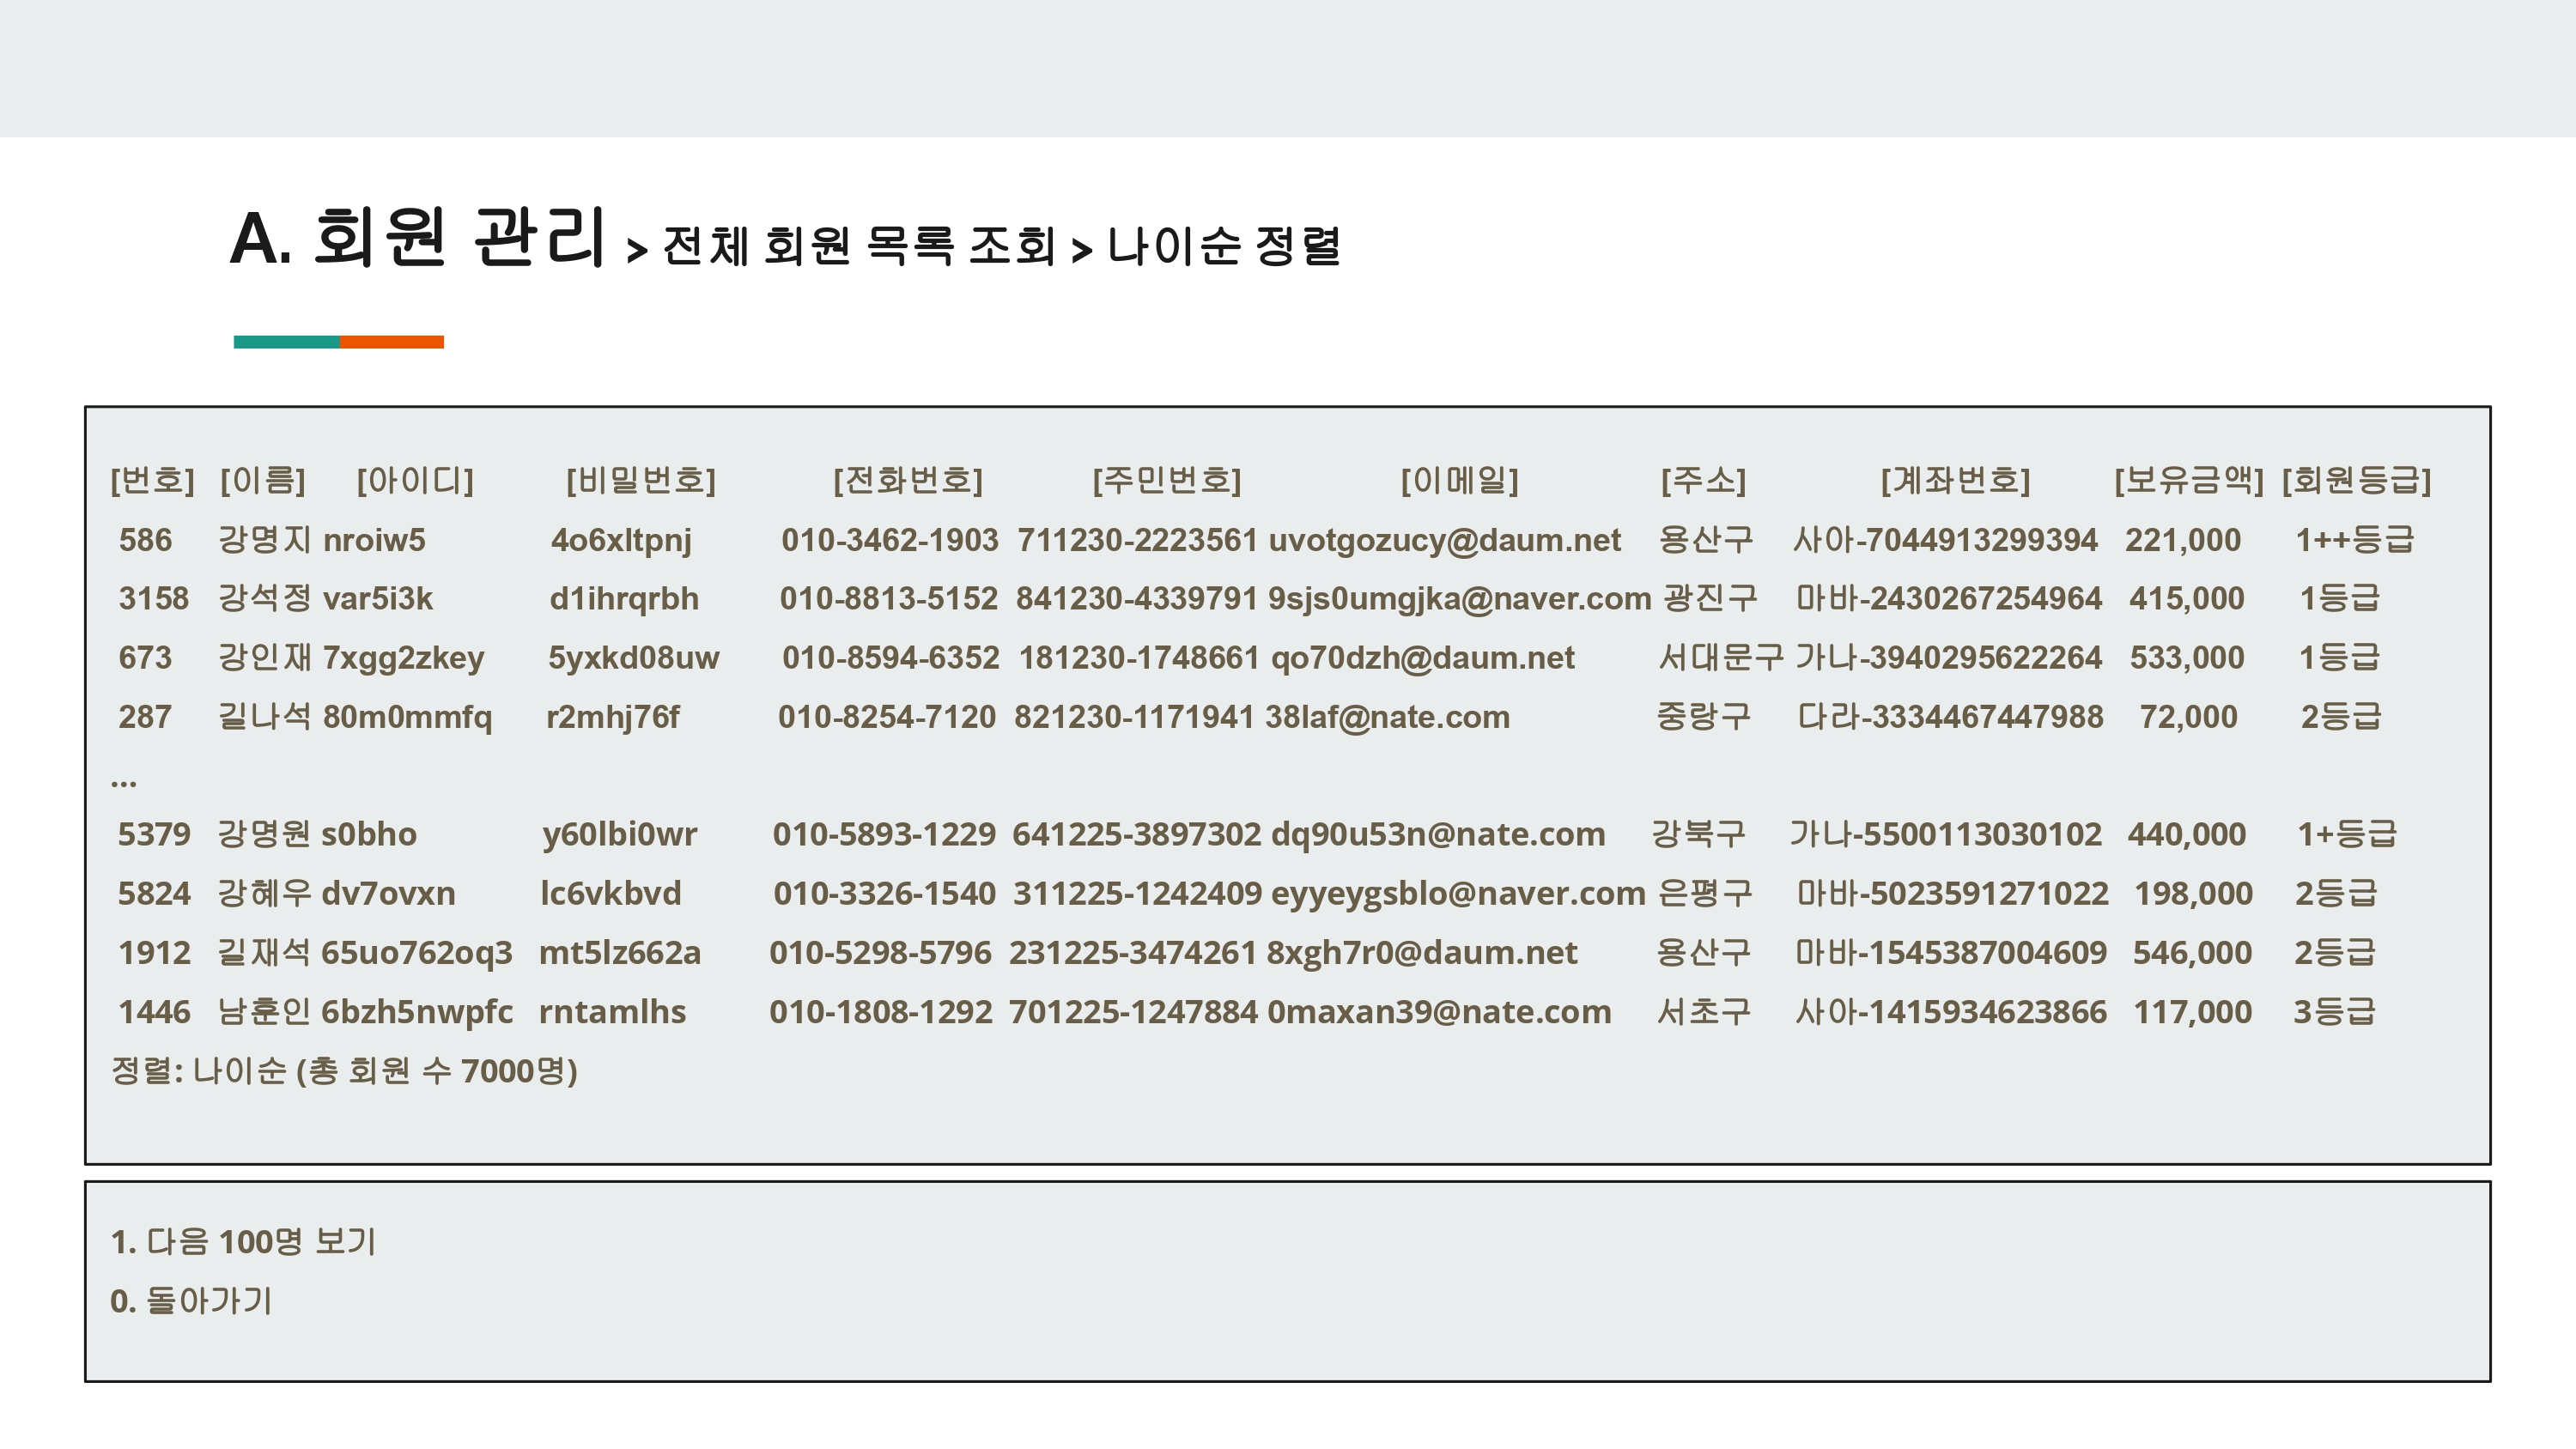Click the name 길재석

point(264,952)
